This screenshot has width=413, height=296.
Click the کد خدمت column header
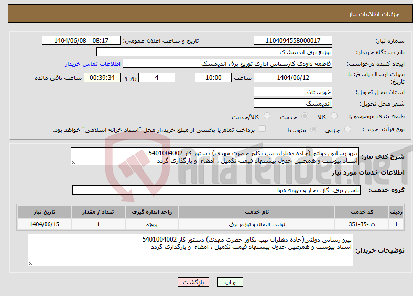point(362,212)
